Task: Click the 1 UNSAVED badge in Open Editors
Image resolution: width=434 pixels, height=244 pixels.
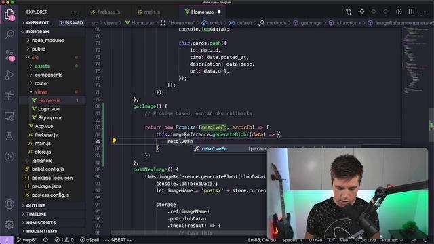Action: [x=71, y=23]
